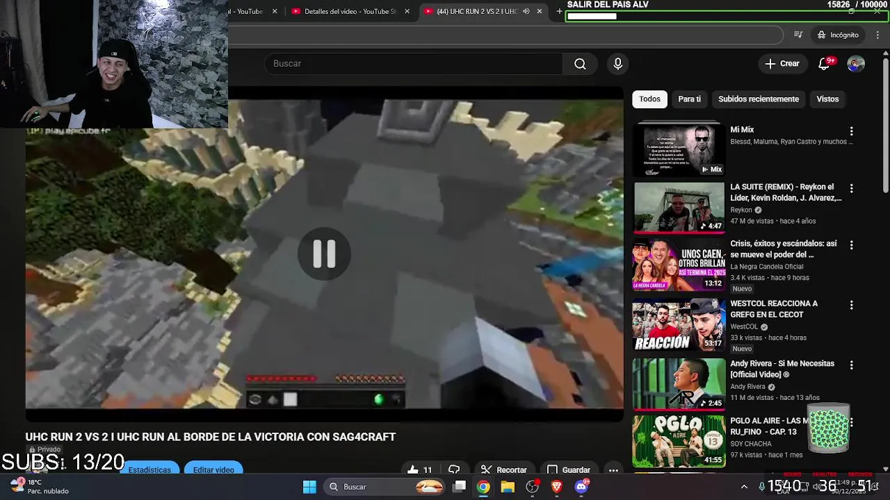
Task: Like the video with thumbs up
Action: click(x=419, y=470)
